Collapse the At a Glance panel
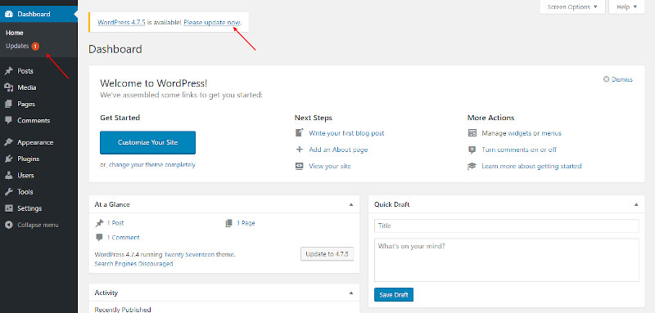Viewport: 655px width, 313px height. point(351,204)
